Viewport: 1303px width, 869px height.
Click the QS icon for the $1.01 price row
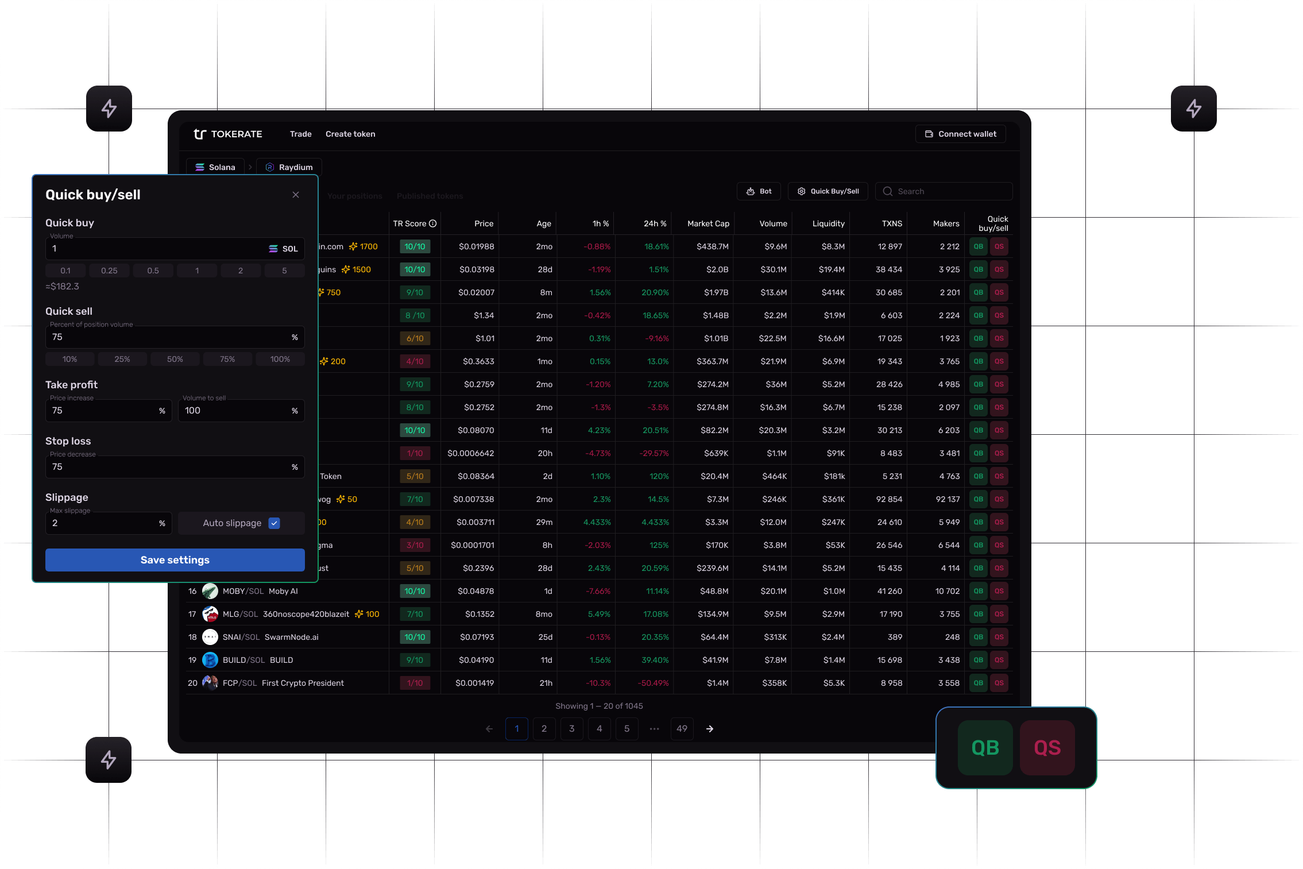point(999,338)
